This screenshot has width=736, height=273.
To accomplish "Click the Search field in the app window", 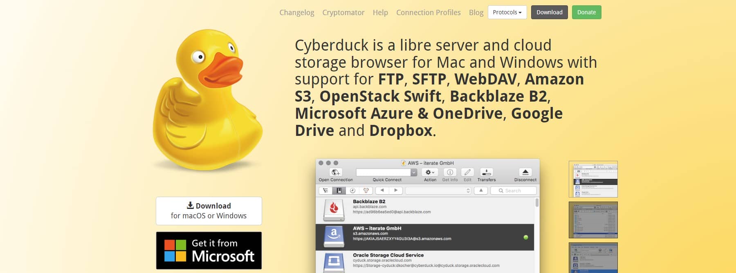I will (x=513, y=191).
